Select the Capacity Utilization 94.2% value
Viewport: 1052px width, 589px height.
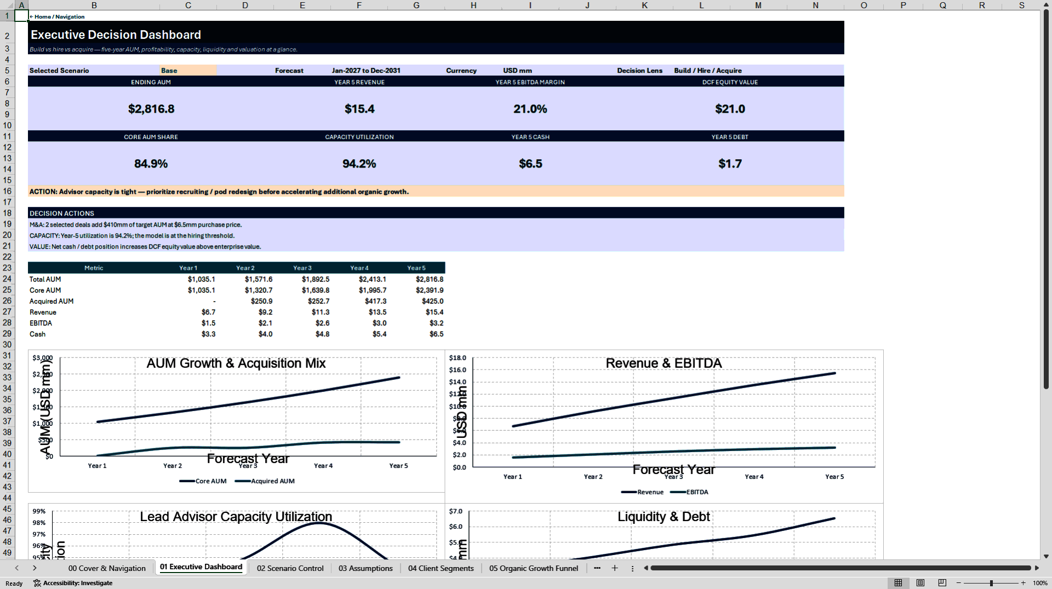pos(359,164)
